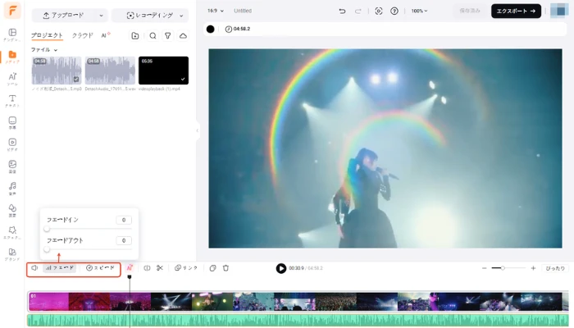Open the Brand sidebar panel
This screenshot has height=328, width=574.
point(12,254)
